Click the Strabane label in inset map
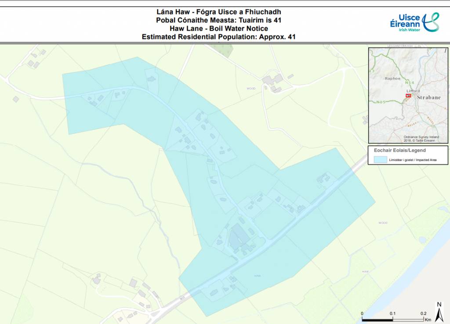The width and height of the screenshot is (450, 324). (x=428, y=96)
